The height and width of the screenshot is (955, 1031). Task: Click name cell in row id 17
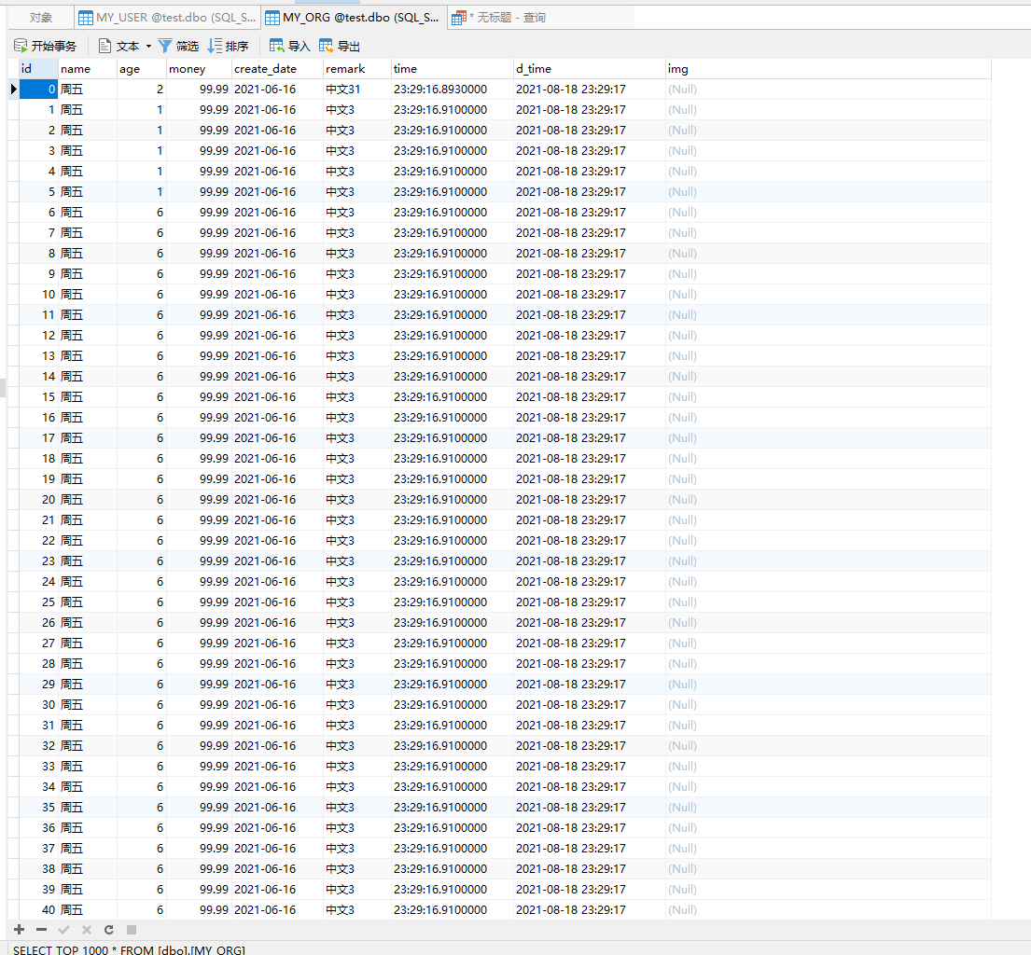pyautogui.click(x=88, y=437)
